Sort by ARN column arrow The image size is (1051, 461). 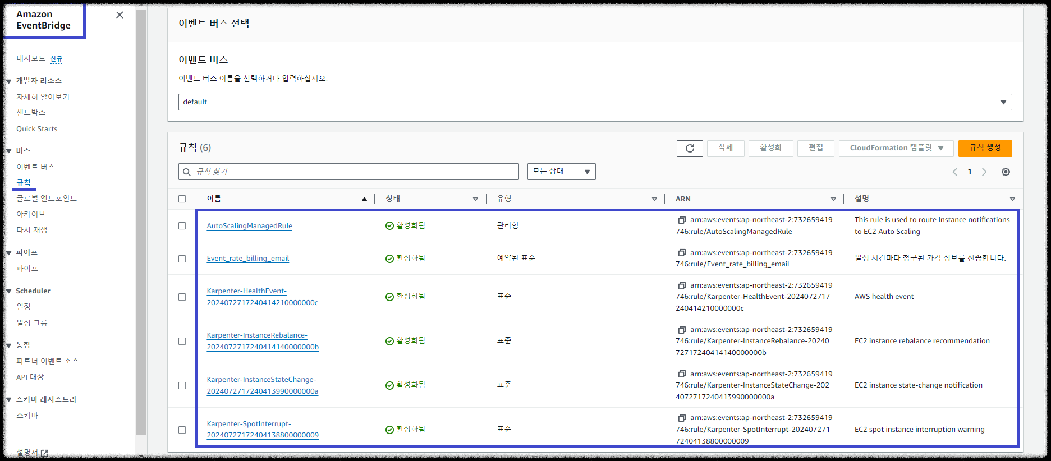833,199
